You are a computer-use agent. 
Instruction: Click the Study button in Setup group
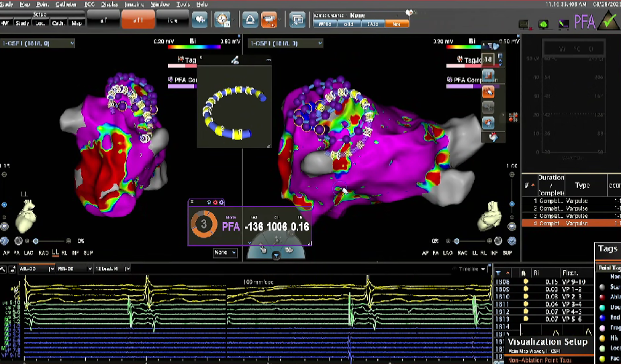[x=22, y=23]
